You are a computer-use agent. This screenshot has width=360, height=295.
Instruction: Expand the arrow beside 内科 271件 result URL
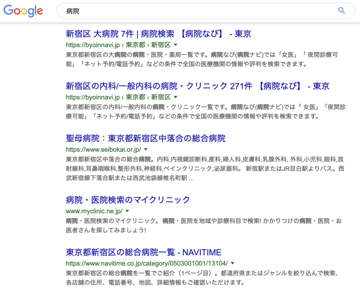point(176,97)
